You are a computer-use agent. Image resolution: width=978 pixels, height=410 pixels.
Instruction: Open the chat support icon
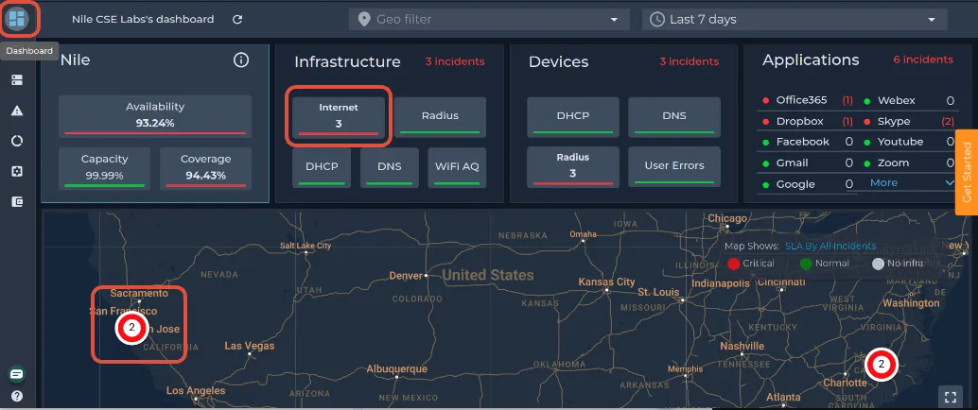pos(17,374)
